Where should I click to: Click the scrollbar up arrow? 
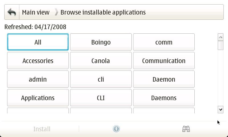[221, 37]
